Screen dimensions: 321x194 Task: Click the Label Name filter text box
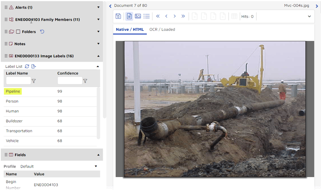(x=18, y=81)
